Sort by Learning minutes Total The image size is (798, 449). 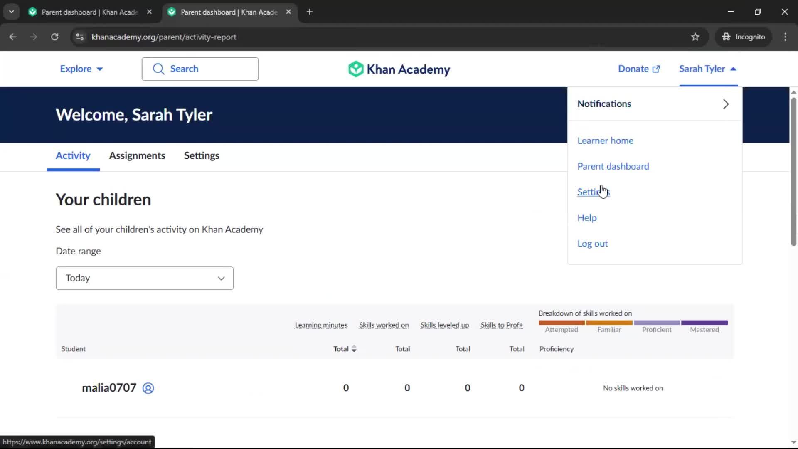tap(345, 349)
